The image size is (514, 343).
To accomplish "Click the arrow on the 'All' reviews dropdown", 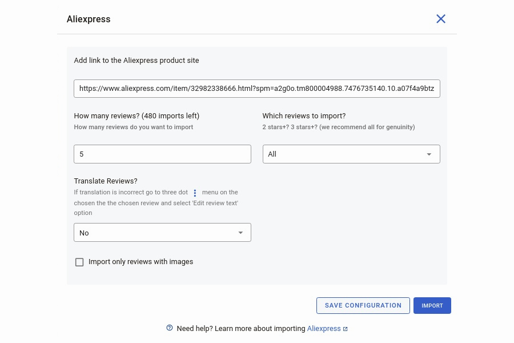I will (429, 154).
